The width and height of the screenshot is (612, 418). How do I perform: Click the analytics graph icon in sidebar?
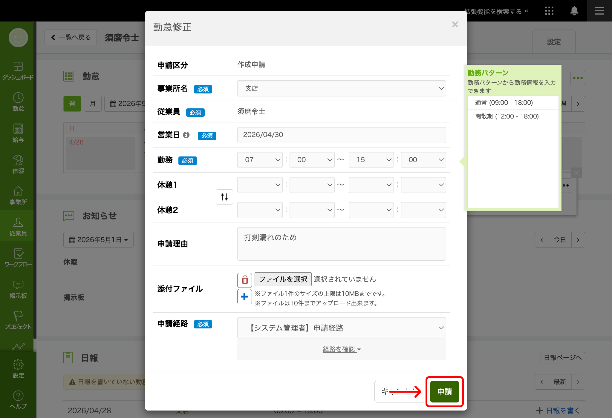click(x=18, y=347)
